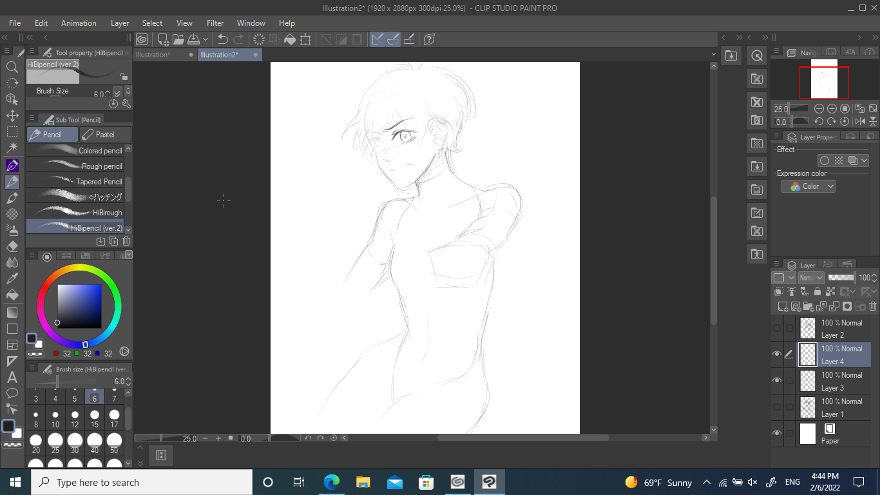
Task: Select the Text tool
Action: (12, 377)
